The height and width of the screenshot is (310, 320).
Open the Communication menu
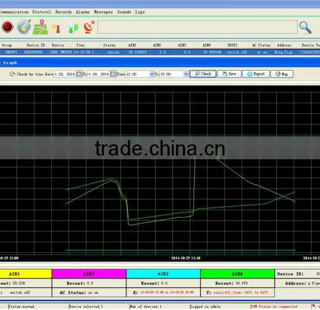pos(14,12)
